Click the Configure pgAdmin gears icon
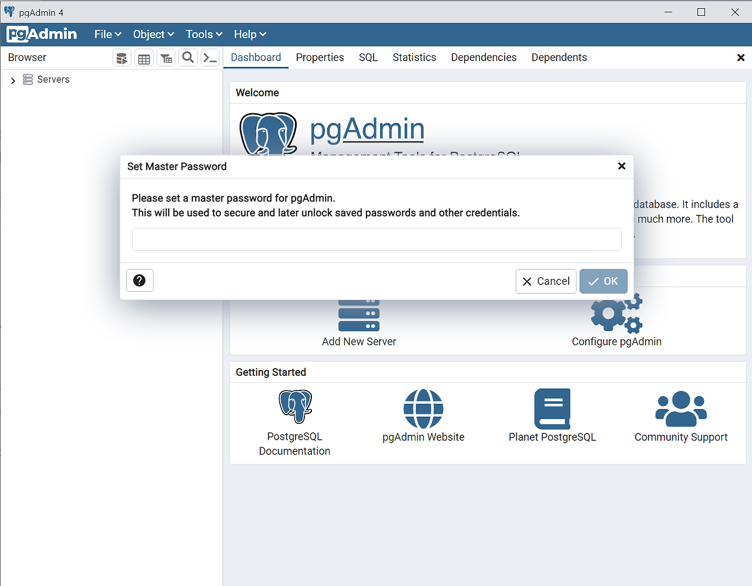 pos(617,314)
